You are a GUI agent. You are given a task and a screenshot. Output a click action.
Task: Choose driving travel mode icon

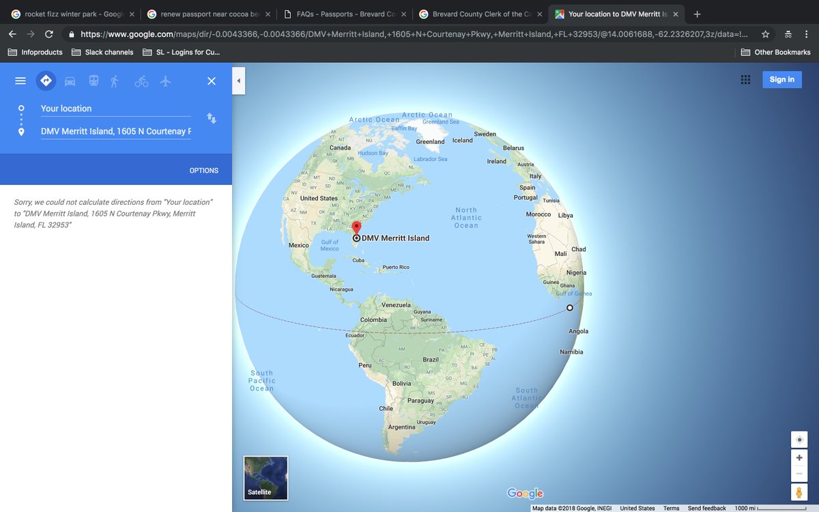70,81
